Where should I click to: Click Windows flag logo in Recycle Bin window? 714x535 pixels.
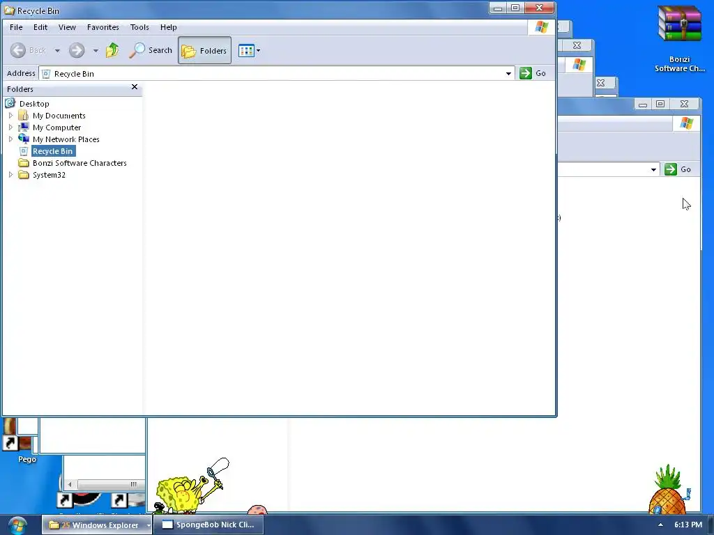pos(541,27)
